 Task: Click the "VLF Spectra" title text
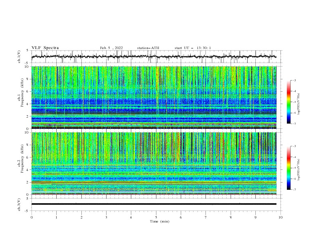point(45,48)
